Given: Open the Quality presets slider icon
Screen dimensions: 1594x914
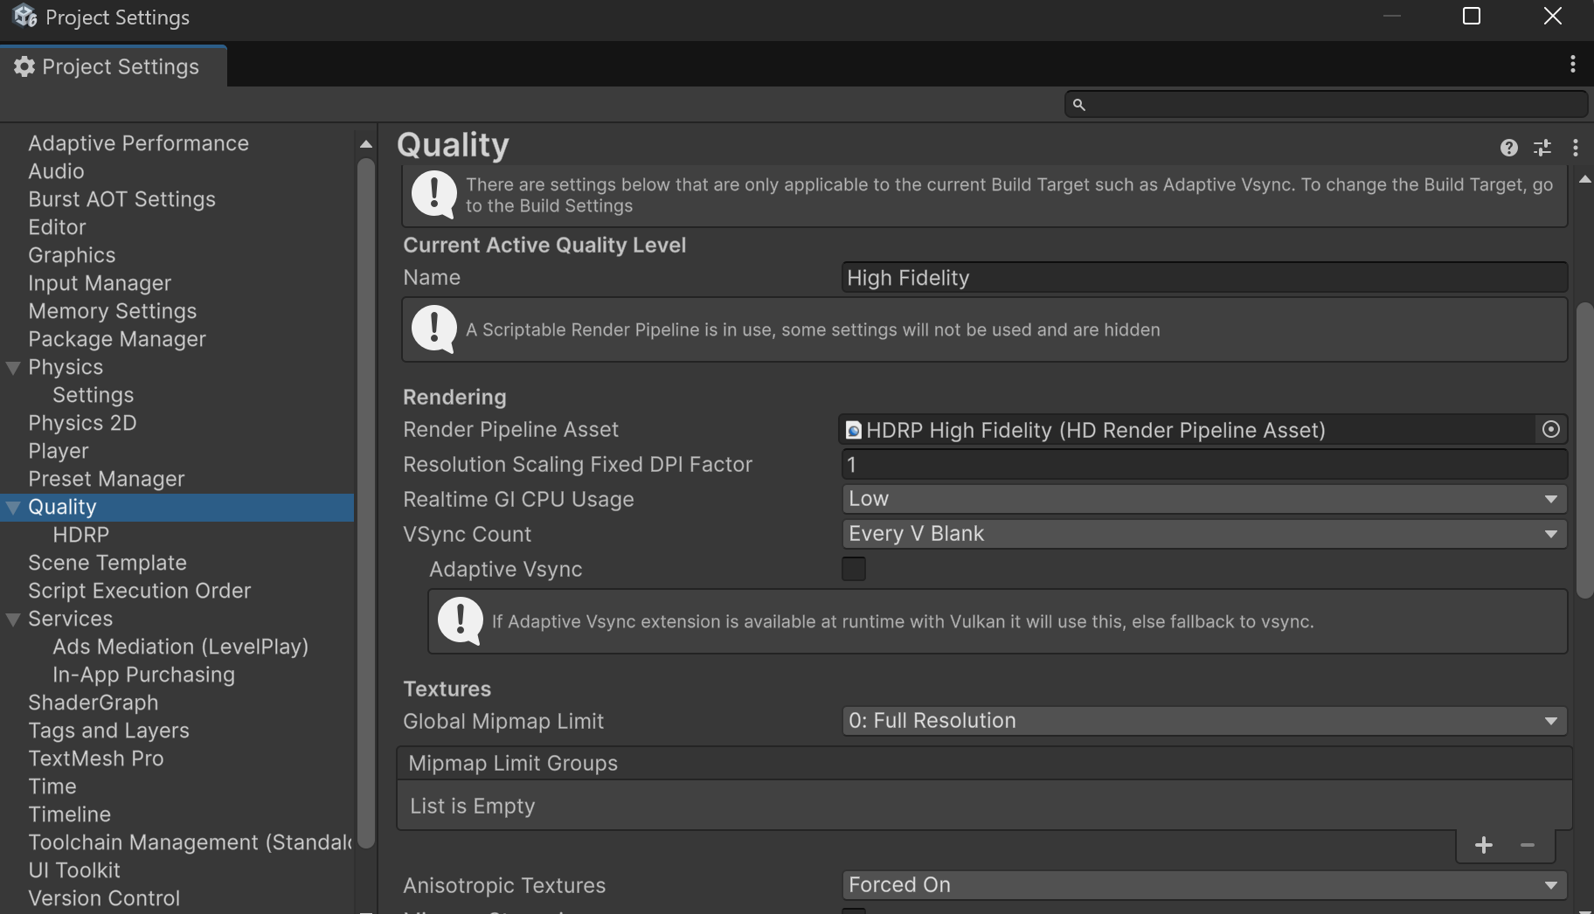Looking at the screenshot, I should click(1542, 148).
